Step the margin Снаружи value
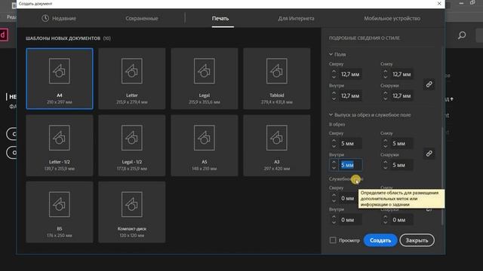 [x=386, y=96]
